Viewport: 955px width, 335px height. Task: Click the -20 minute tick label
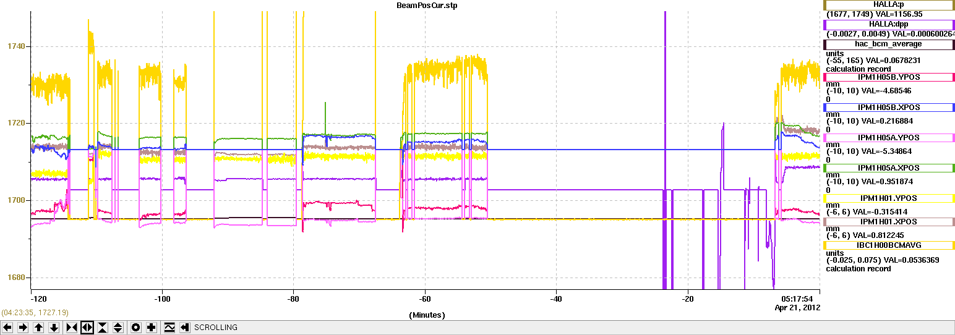688,299
